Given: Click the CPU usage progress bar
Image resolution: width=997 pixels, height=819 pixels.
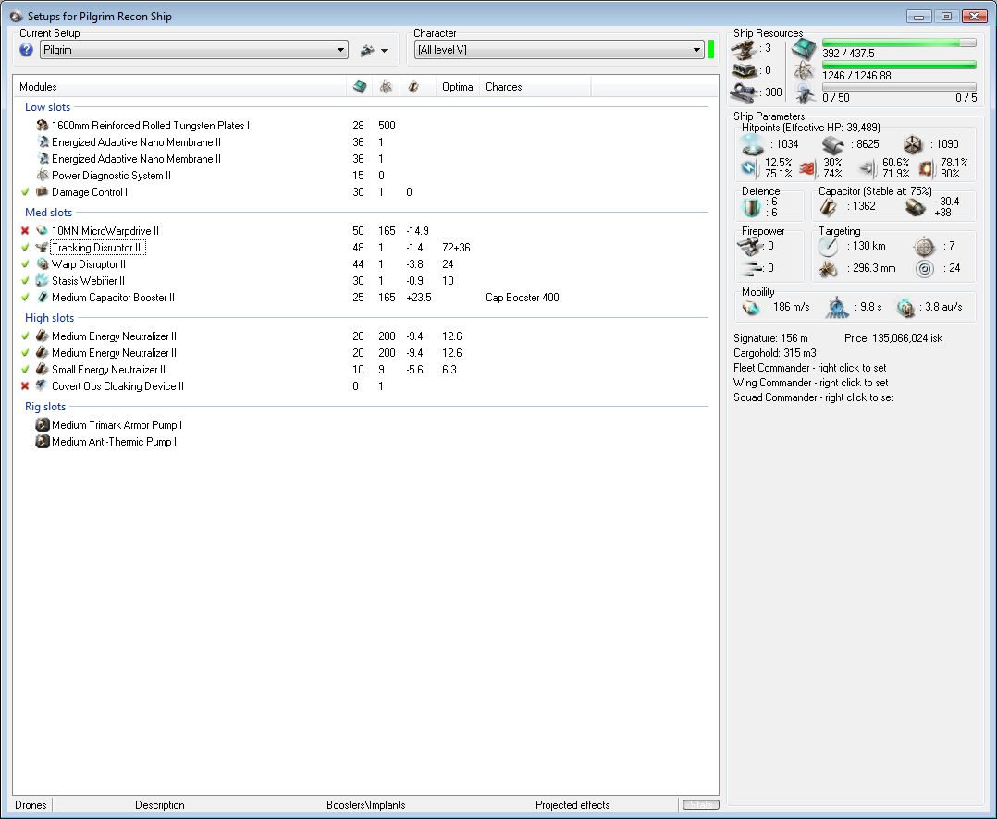Looking at the screenshot, I should pyautogui.click(x=899, y=43).
